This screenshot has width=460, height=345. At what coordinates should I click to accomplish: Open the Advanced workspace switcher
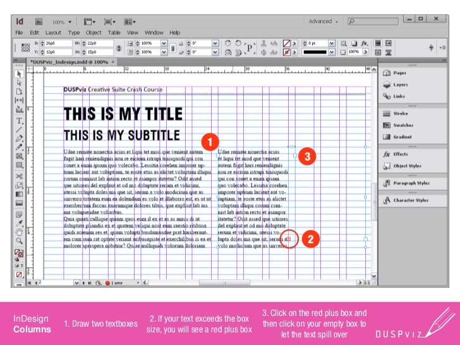point(324,21)
